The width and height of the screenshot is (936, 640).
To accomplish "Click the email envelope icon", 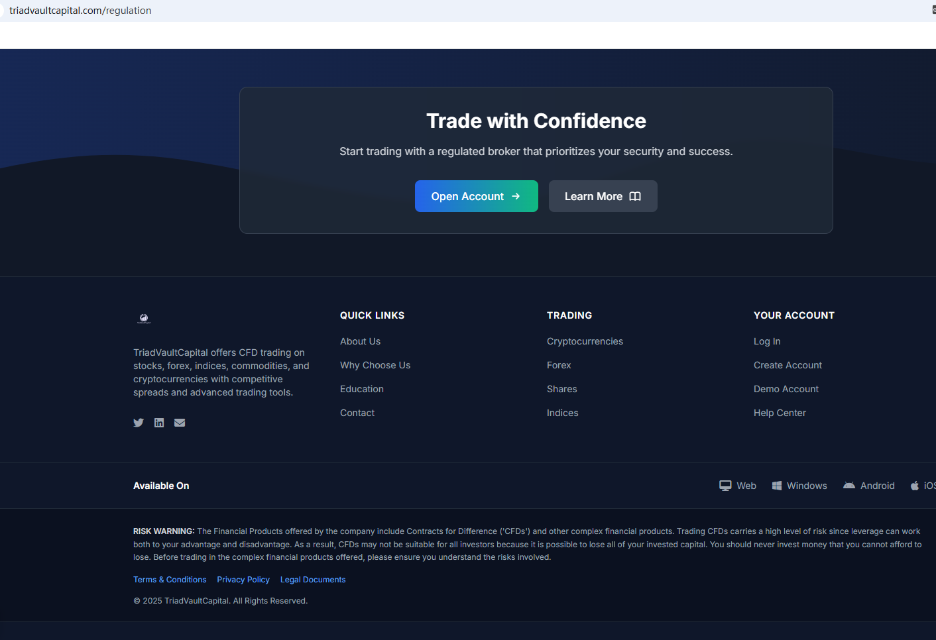I will click(180, 423).
